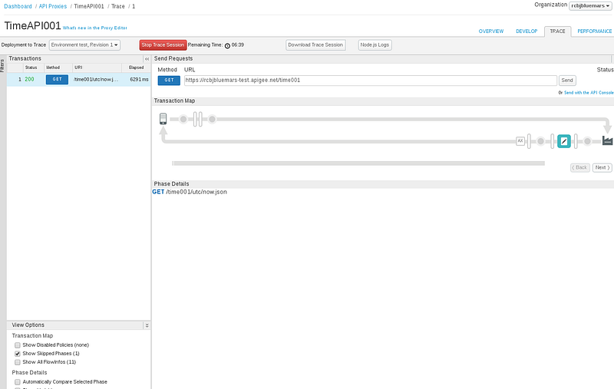
Task: Enable Show All FlowInfos (11)
Action: pos(18,362)
